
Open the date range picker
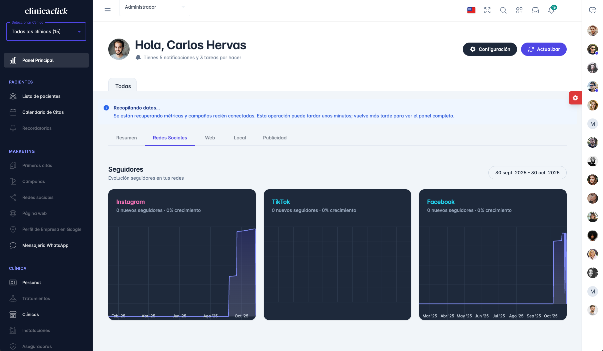click(x=527, y=173)
